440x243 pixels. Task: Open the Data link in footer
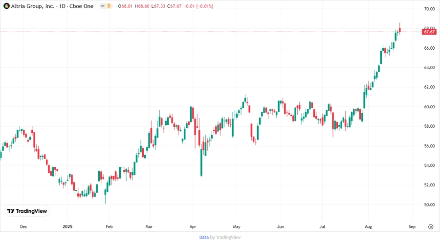click(x=204, y=237)
